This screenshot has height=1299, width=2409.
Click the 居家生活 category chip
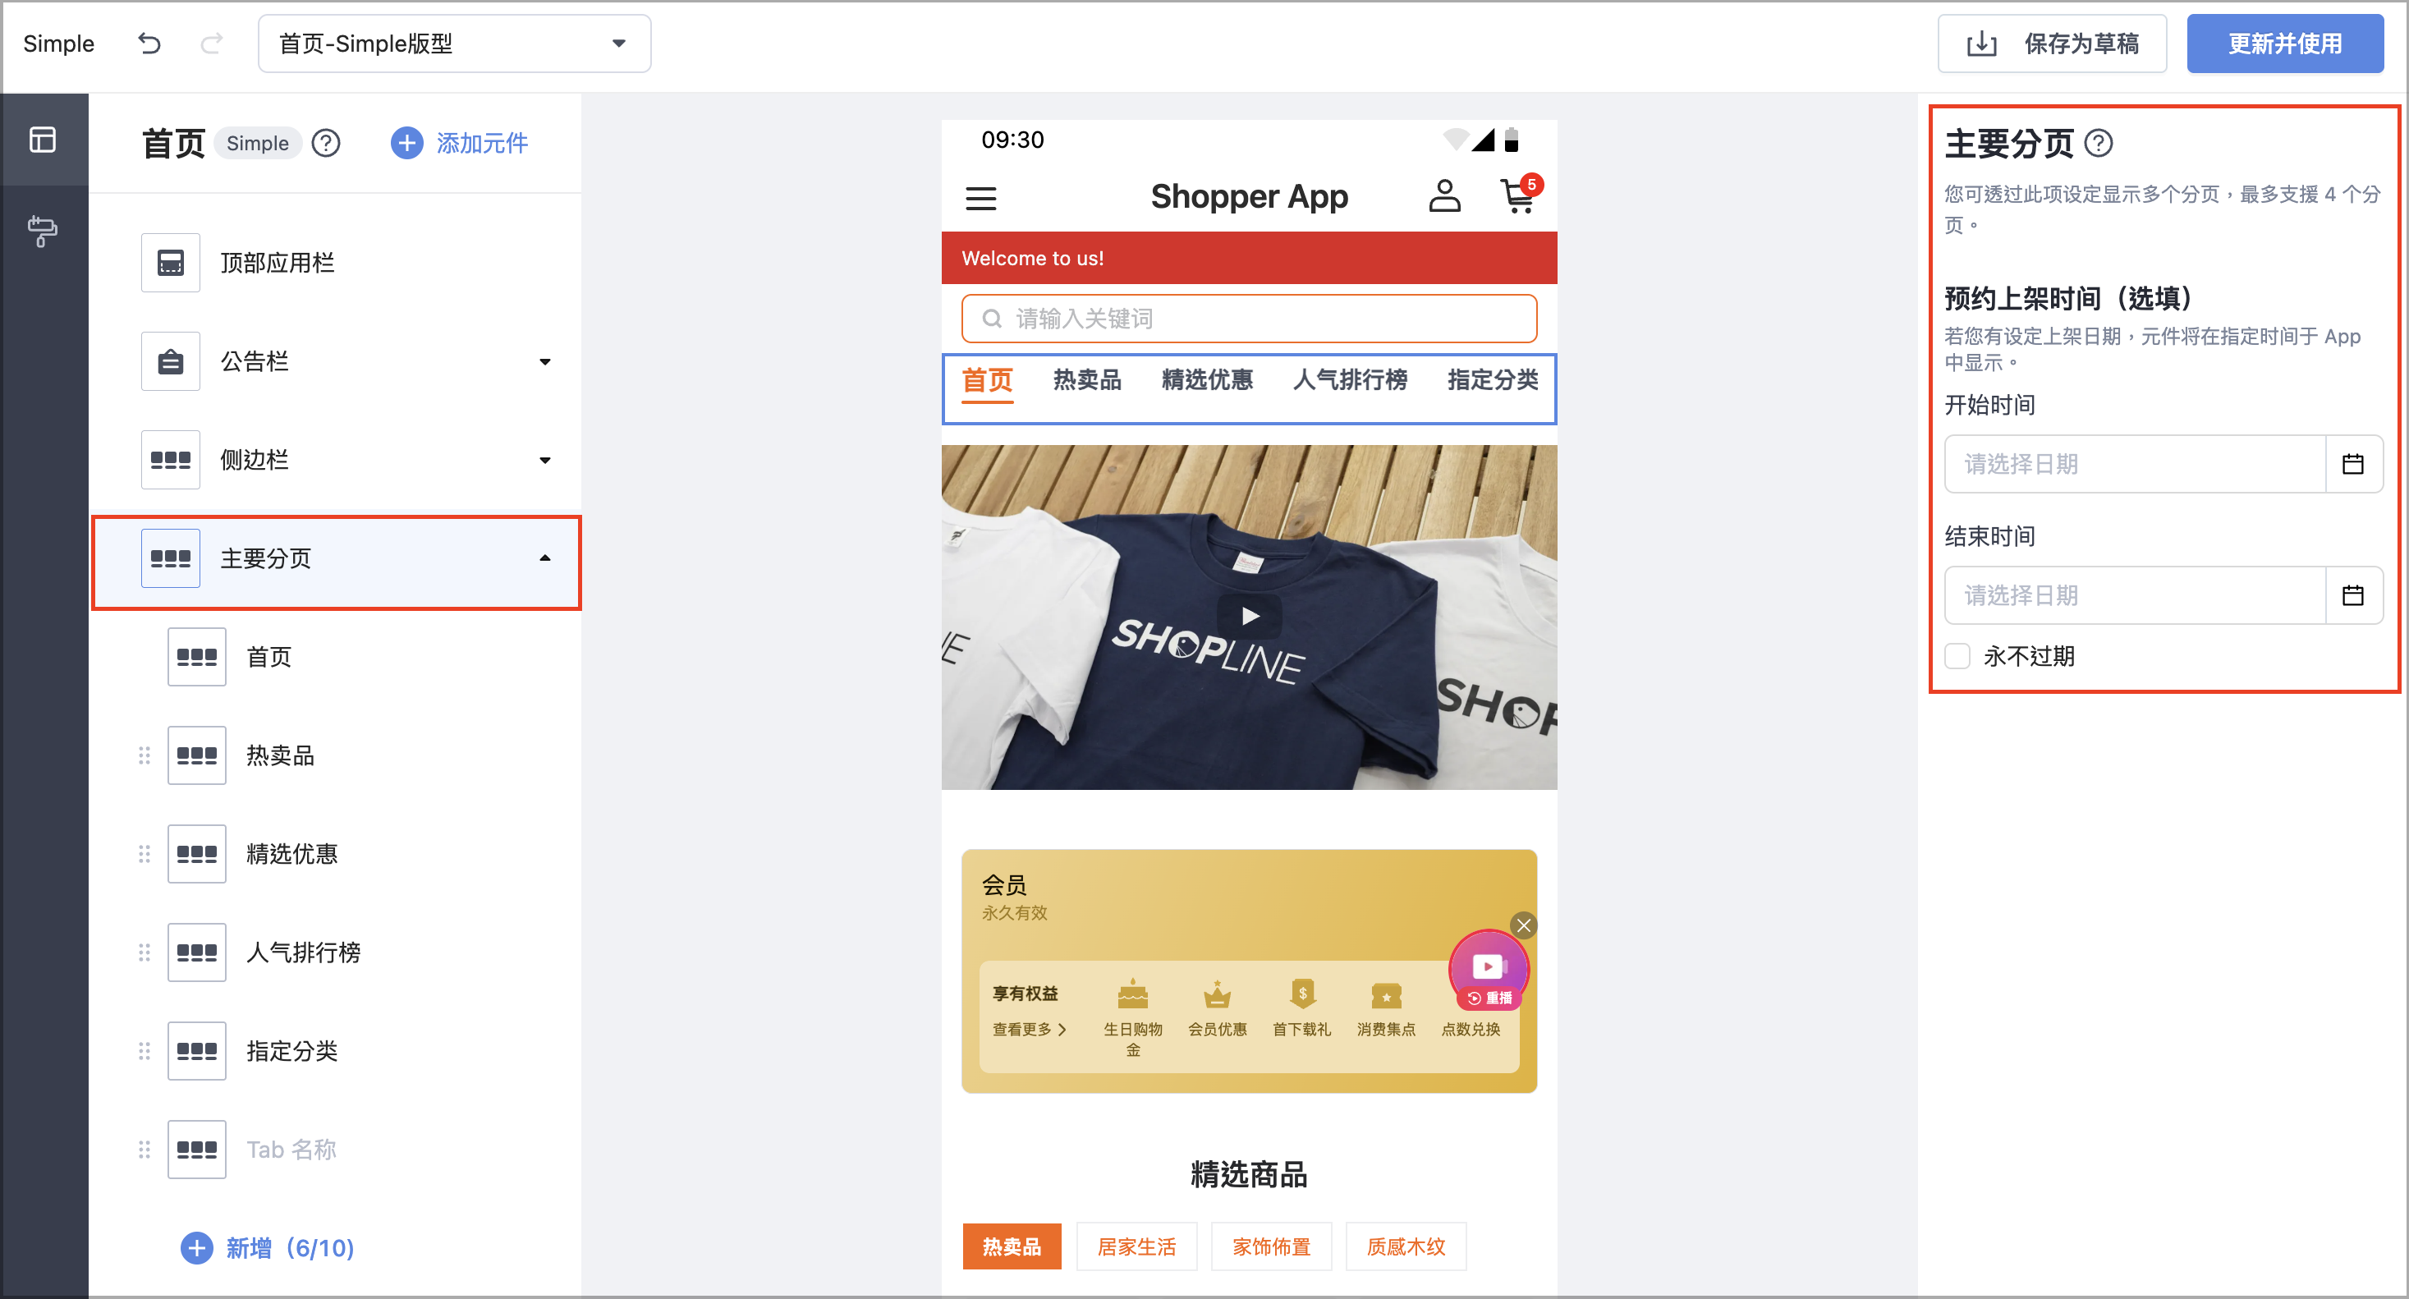click(x=1136, y=1246)
